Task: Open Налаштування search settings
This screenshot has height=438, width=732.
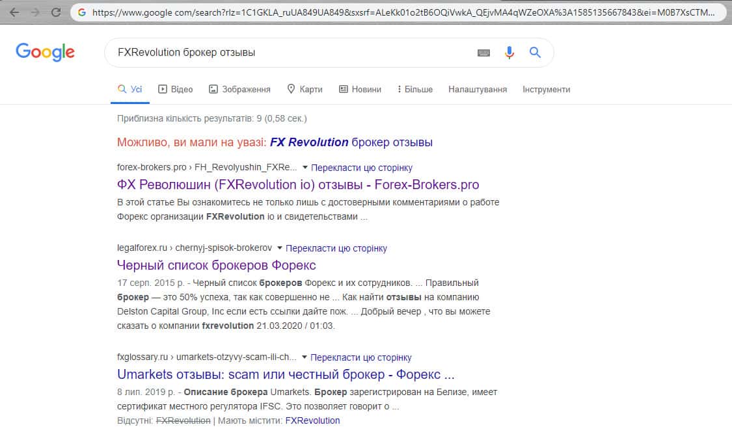Action: click(x=478, y=90)
